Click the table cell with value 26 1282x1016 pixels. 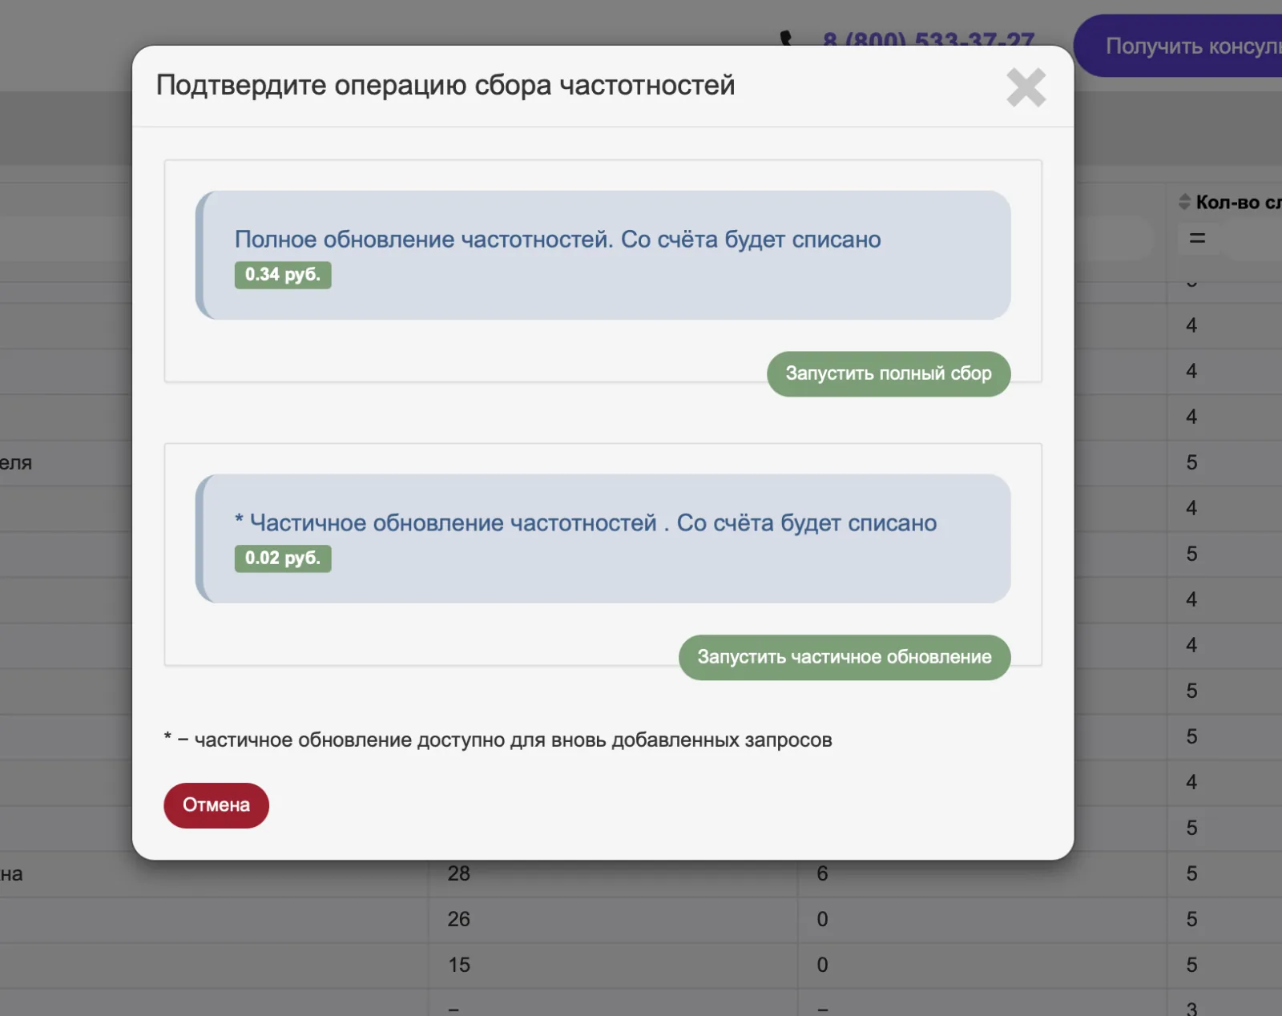tap(613, 920)
